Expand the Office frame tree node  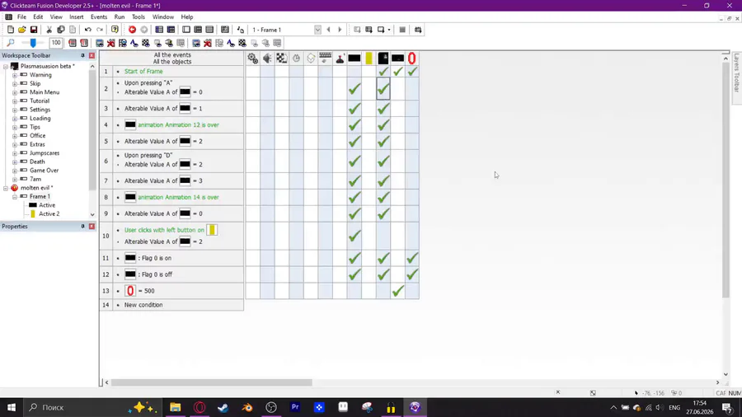15,136
